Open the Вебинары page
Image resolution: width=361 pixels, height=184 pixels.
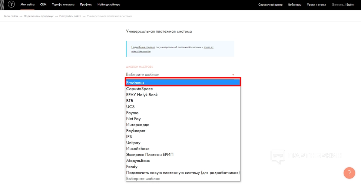point(295,4)
